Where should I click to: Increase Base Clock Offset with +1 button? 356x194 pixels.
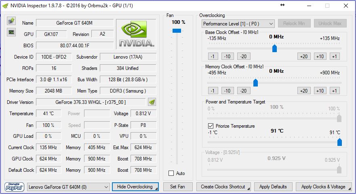pyautogui.click(x=335, y=56)
